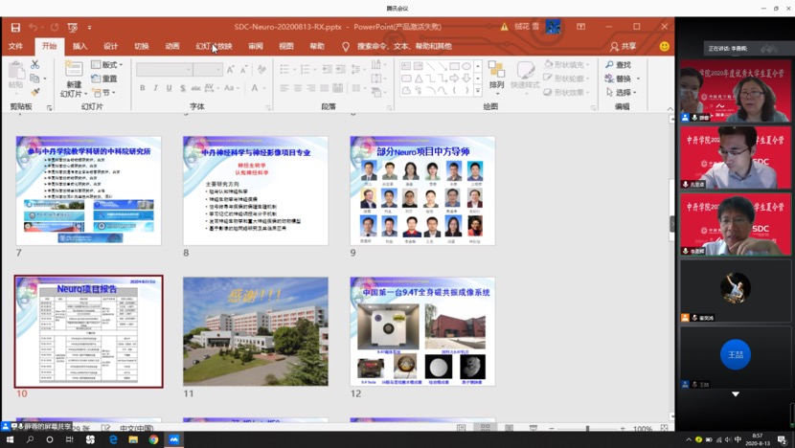The width and height of the screenshot is (795, 448).
Task: Open the font name combo box
Action: click(165, 70)
